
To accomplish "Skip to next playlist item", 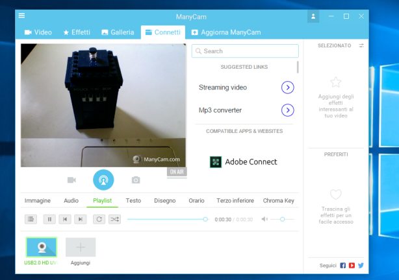I will point(81,219).
